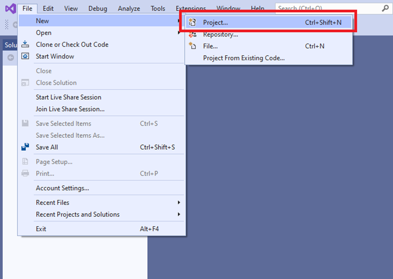Click the search magnifier icon
The height and width of the screenshot is (279, 393).
pos(385,9)
